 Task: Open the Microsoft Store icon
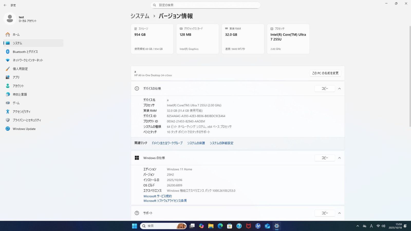[x=229, y=226]
